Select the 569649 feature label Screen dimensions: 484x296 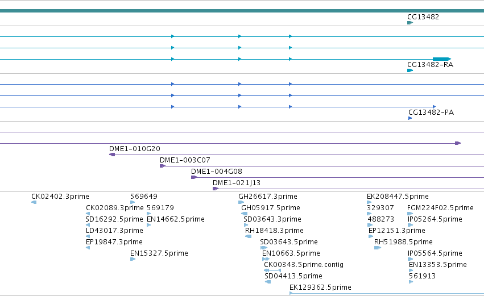click(x=143, y=197)
